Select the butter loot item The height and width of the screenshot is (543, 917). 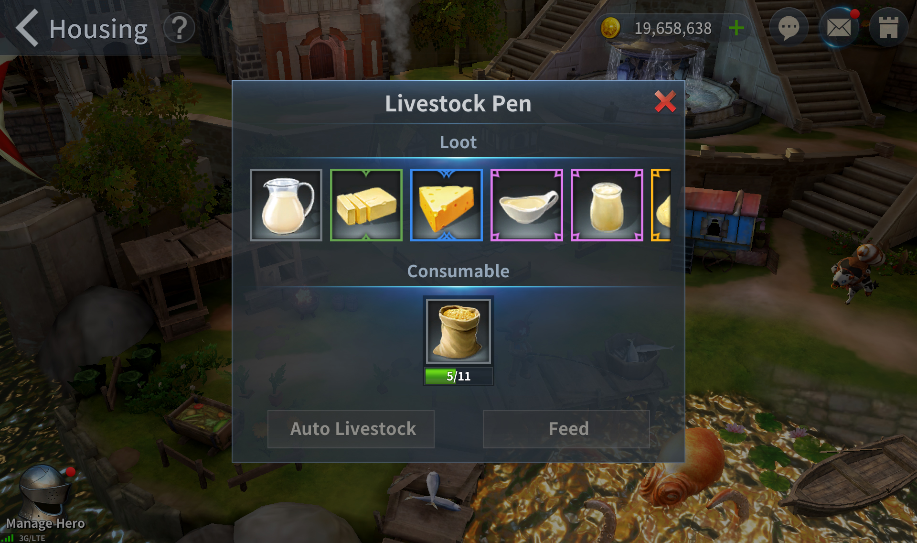tap(366, 205)
